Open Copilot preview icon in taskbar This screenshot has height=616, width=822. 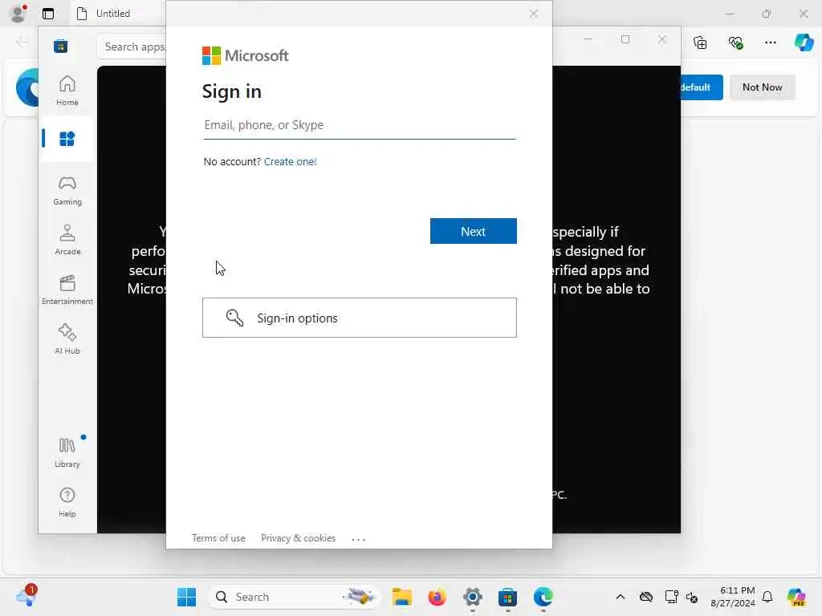click(x=796, y=597)
